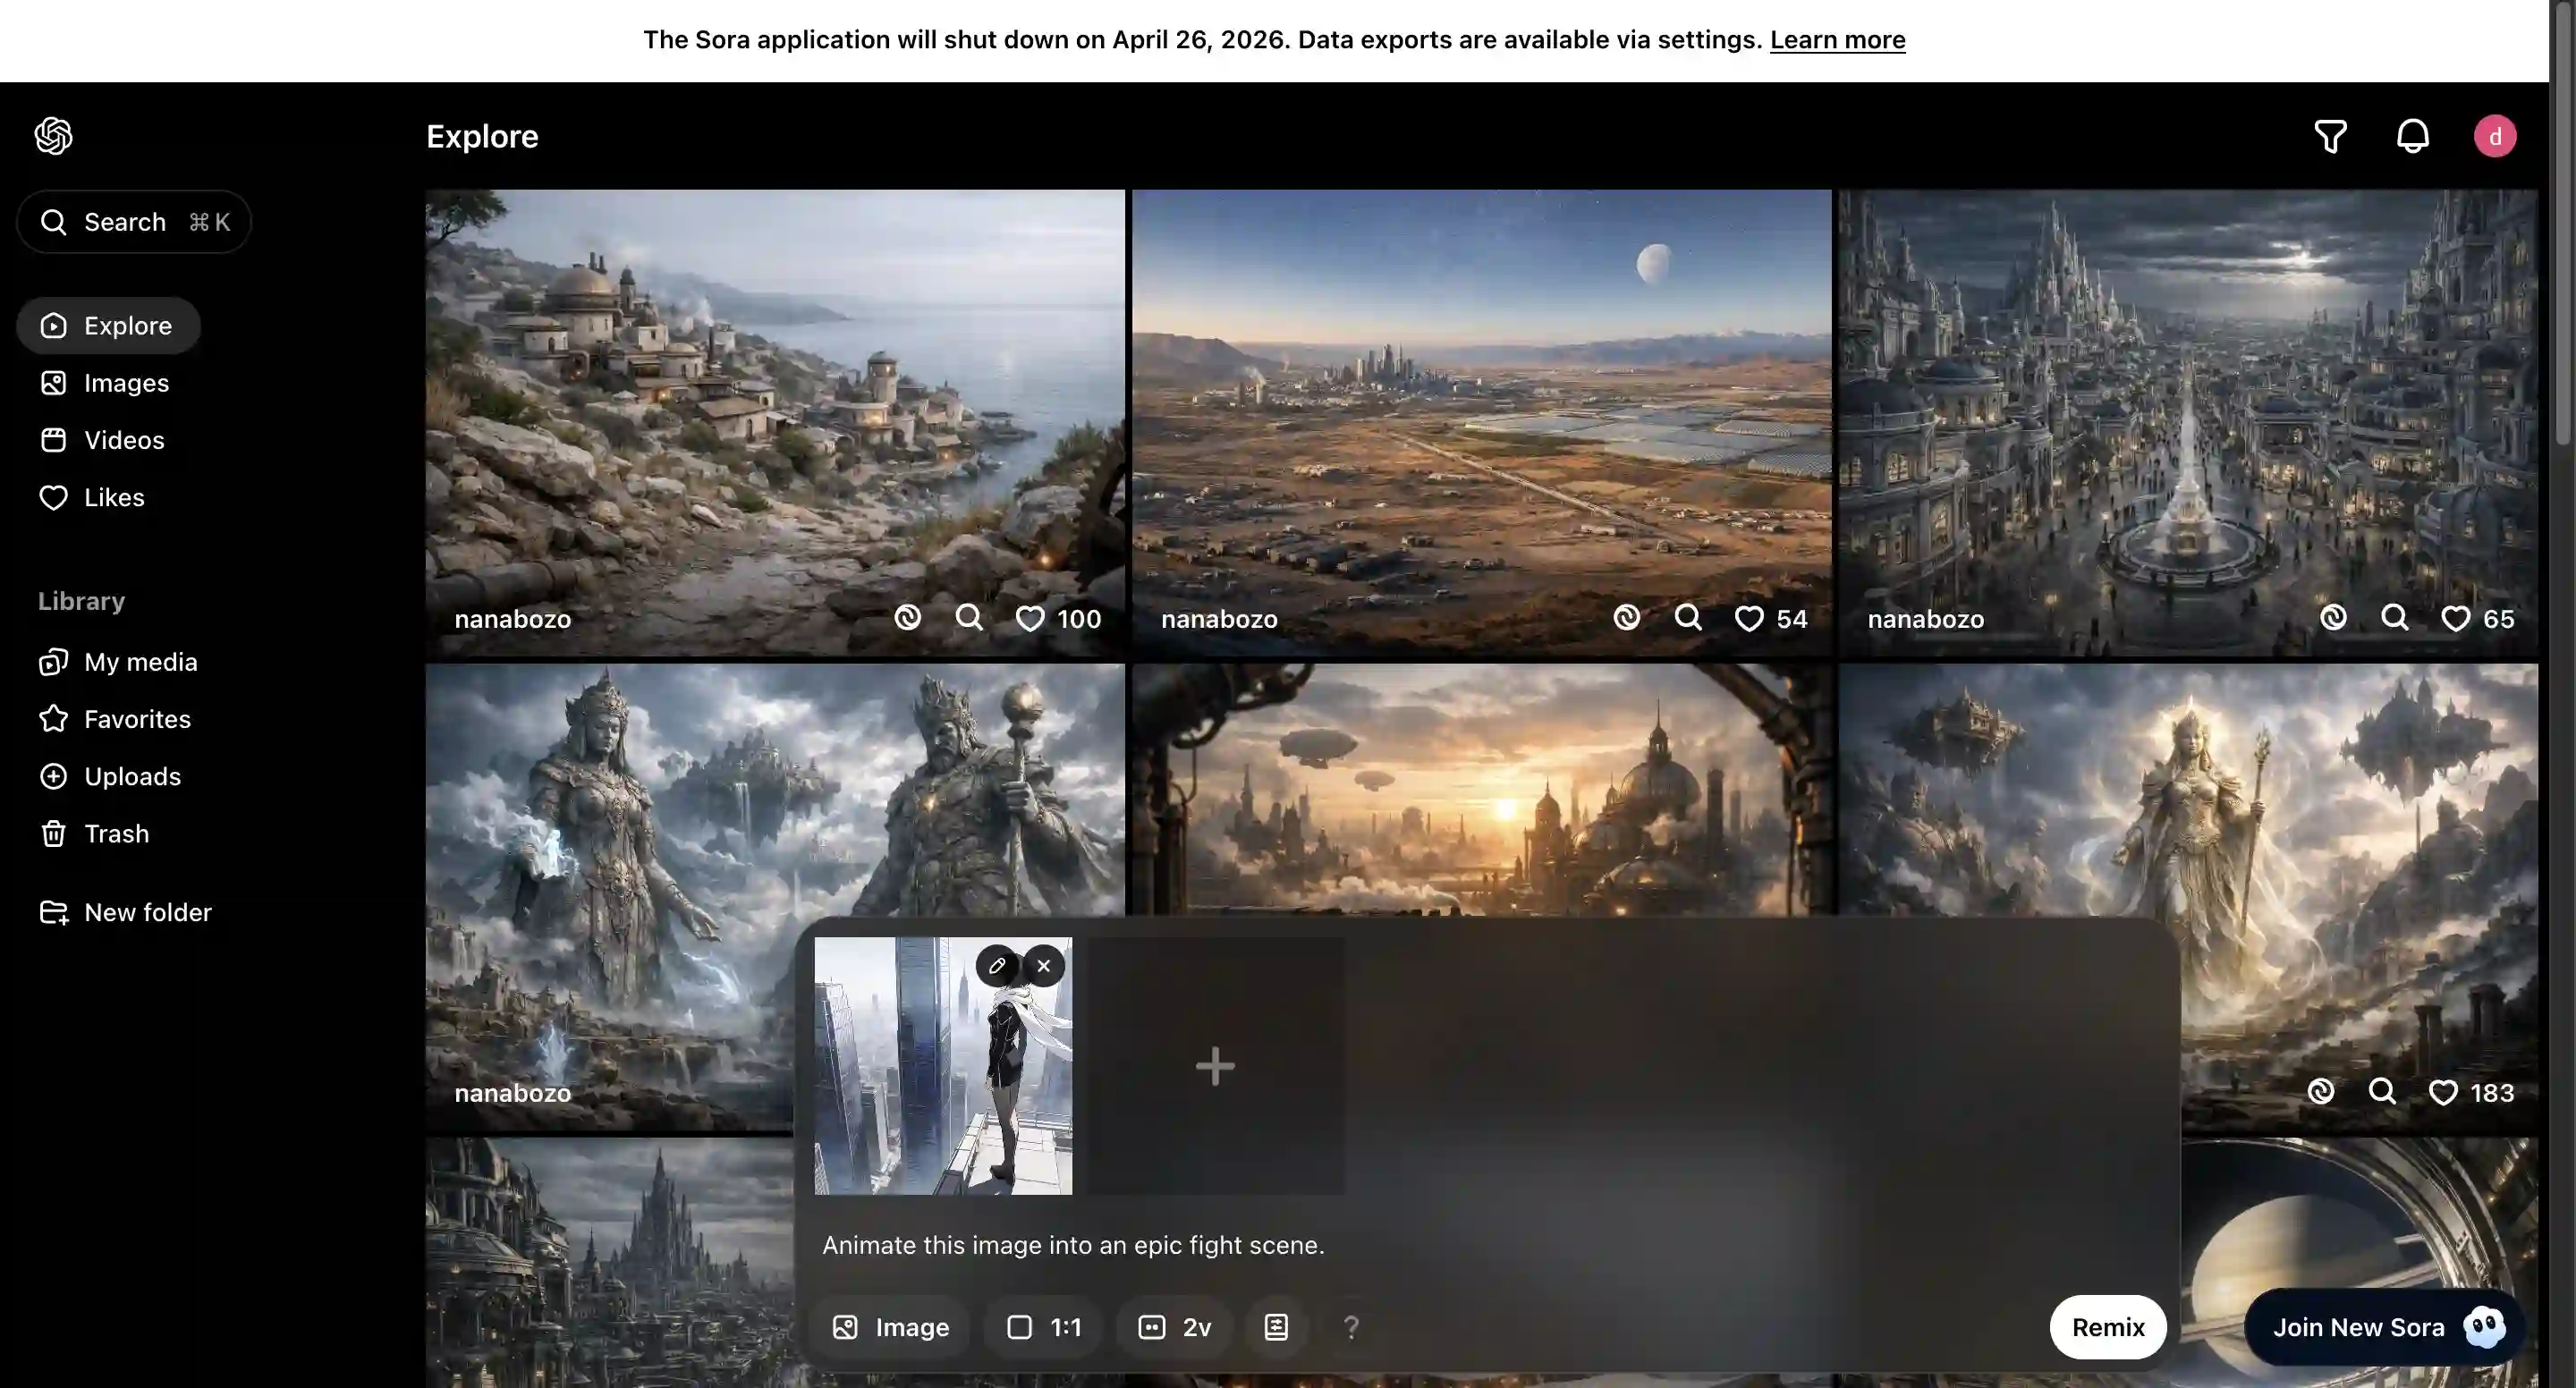This screenshot has width=2576, height=1388.
Task: Click the edit pencil on attached image
Action: [x=996, y=966]
